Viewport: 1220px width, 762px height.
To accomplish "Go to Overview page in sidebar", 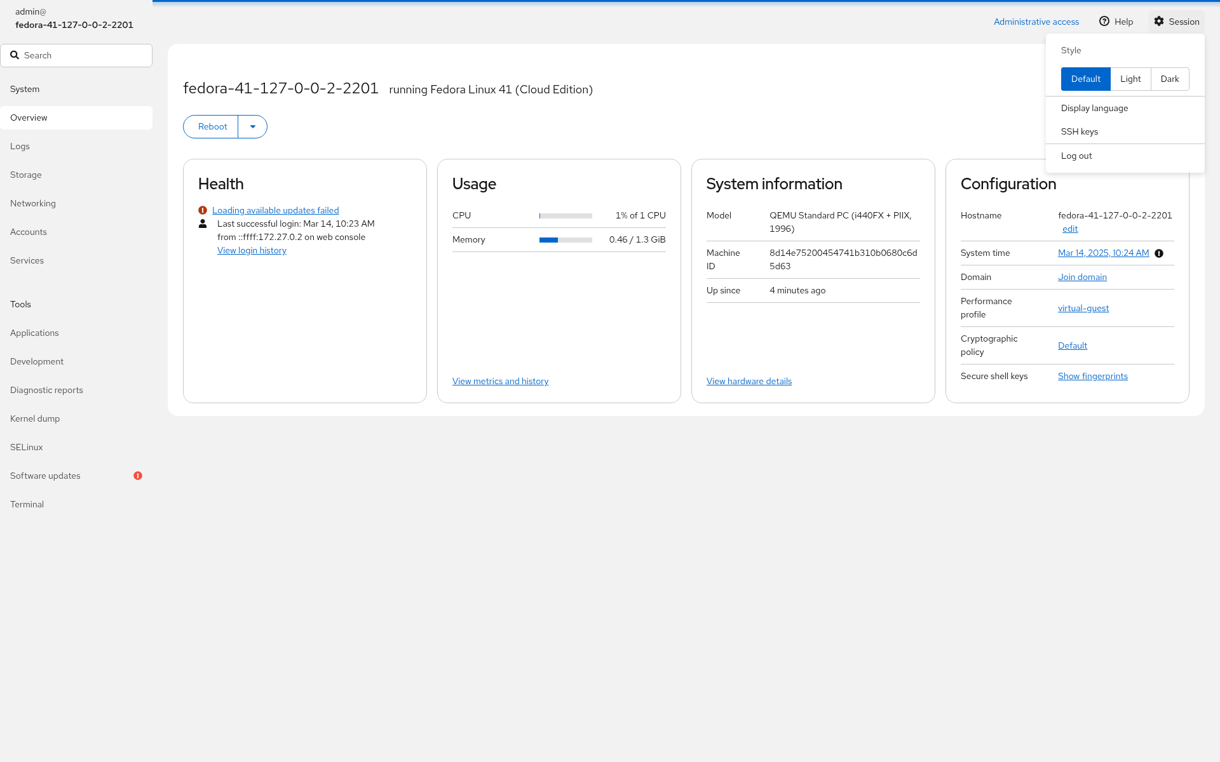I will point(76,117).
